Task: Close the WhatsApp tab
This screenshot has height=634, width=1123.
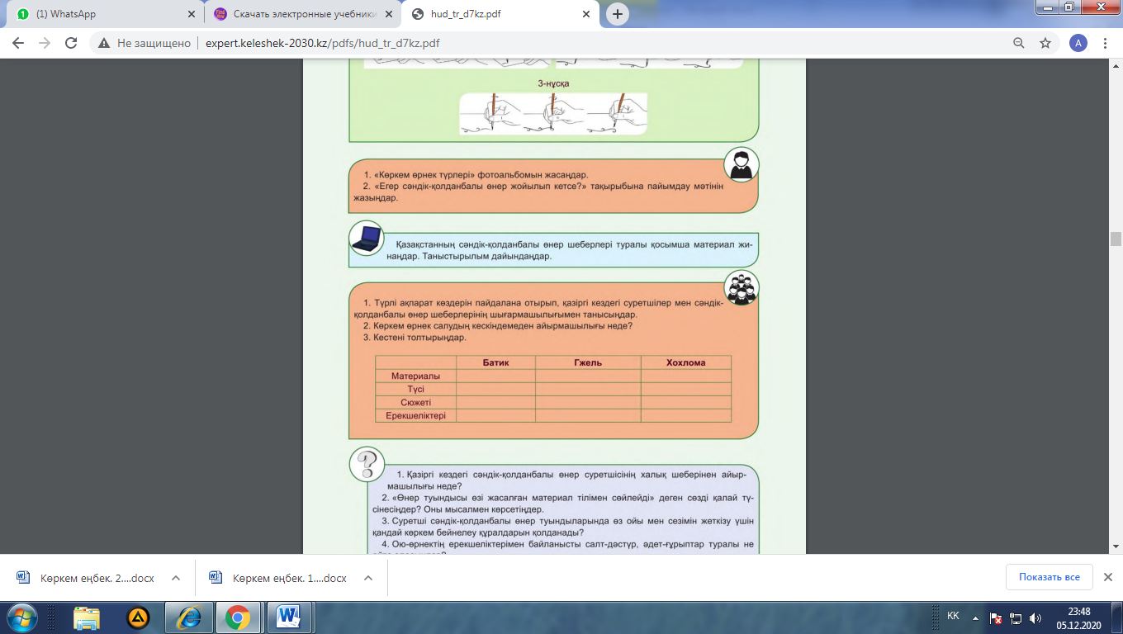Action: pyautogui.click(x=192, y=14)
